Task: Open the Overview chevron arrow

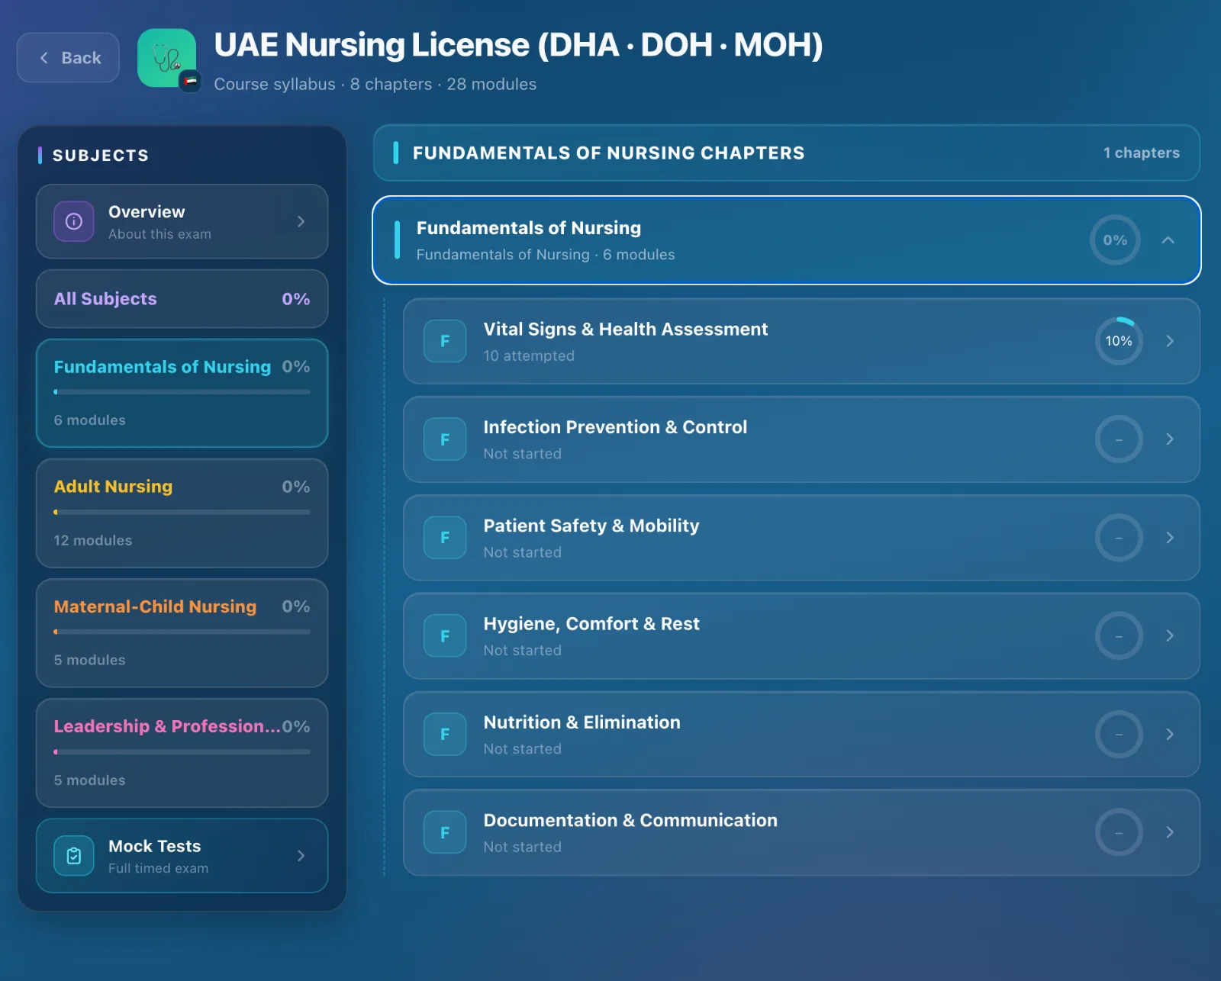Action: coord(301,221)
